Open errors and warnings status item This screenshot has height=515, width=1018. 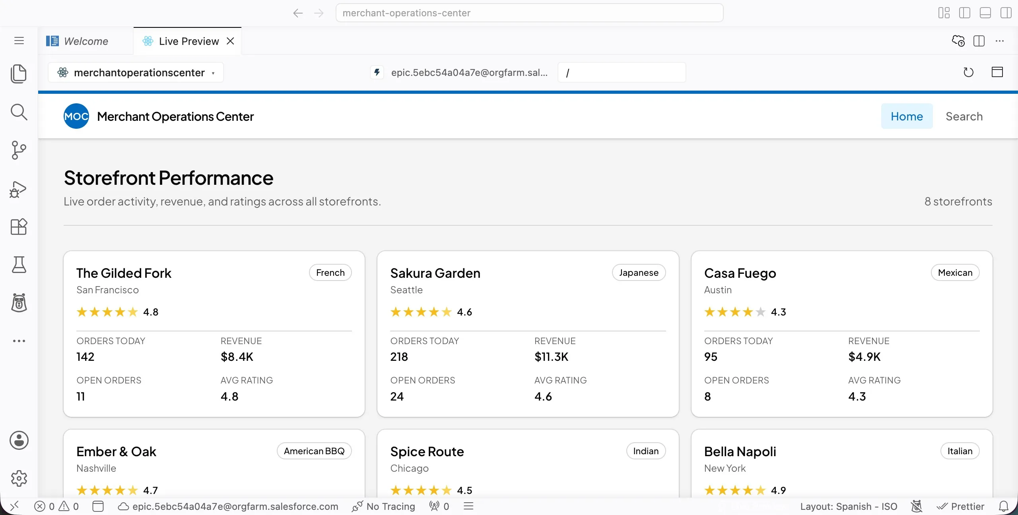click(x=56, y=506)
